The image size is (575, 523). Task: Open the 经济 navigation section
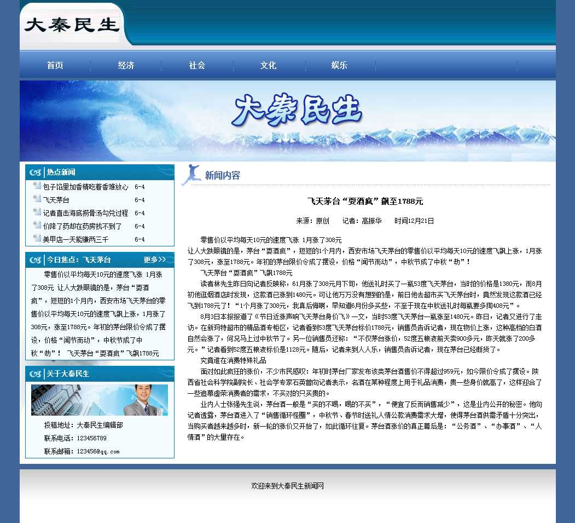[x=126, y=65]
